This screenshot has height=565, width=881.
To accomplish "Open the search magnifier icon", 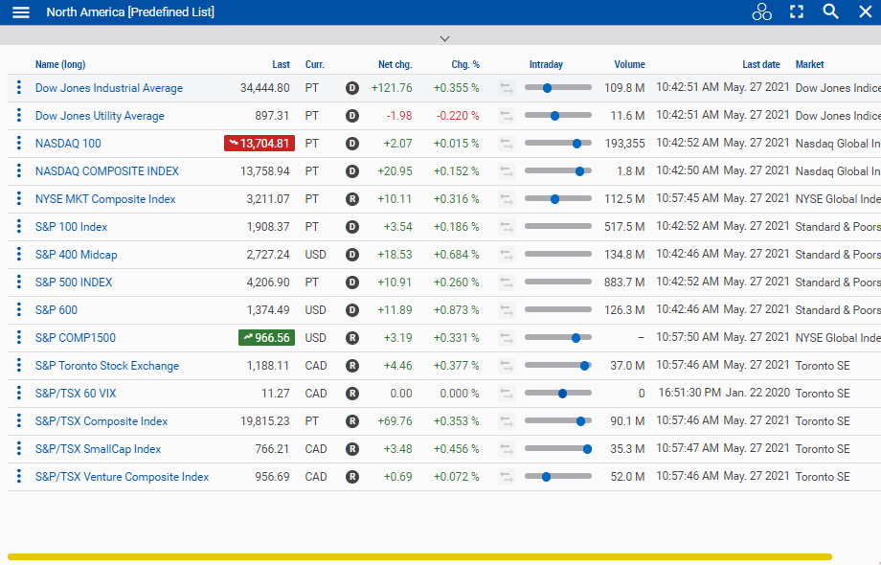I will click(x=830, y=11).
